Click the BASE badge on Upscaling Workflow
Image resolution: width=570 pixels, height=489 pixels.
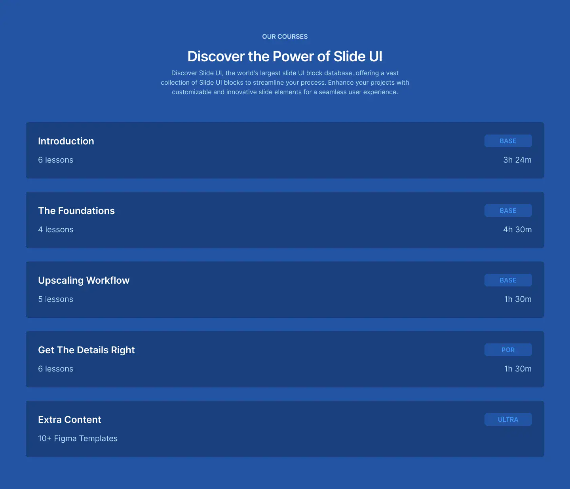coord(508,280)
